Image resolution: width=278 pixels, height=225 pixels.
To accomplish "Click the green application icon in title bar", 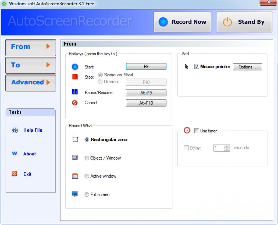I will pyautogui.click(x=4, y=4).
